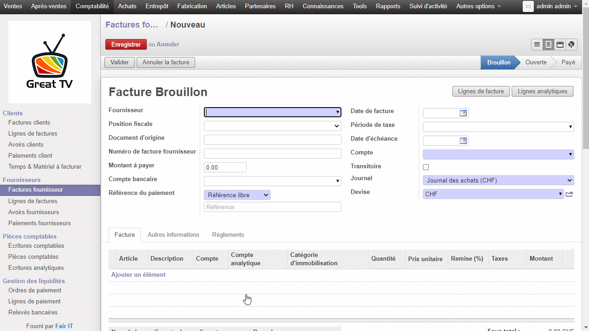The width and height of the screenshot is (589, 331).
Task: Open Avoirs clients in sidebar
Action: tap(26, 144)
